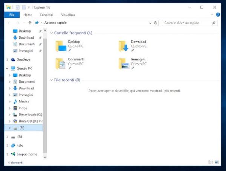This screenshot has width=226, height=171.
Task: Select Musica in the navigation pane
Action: (x=24, y=101)
